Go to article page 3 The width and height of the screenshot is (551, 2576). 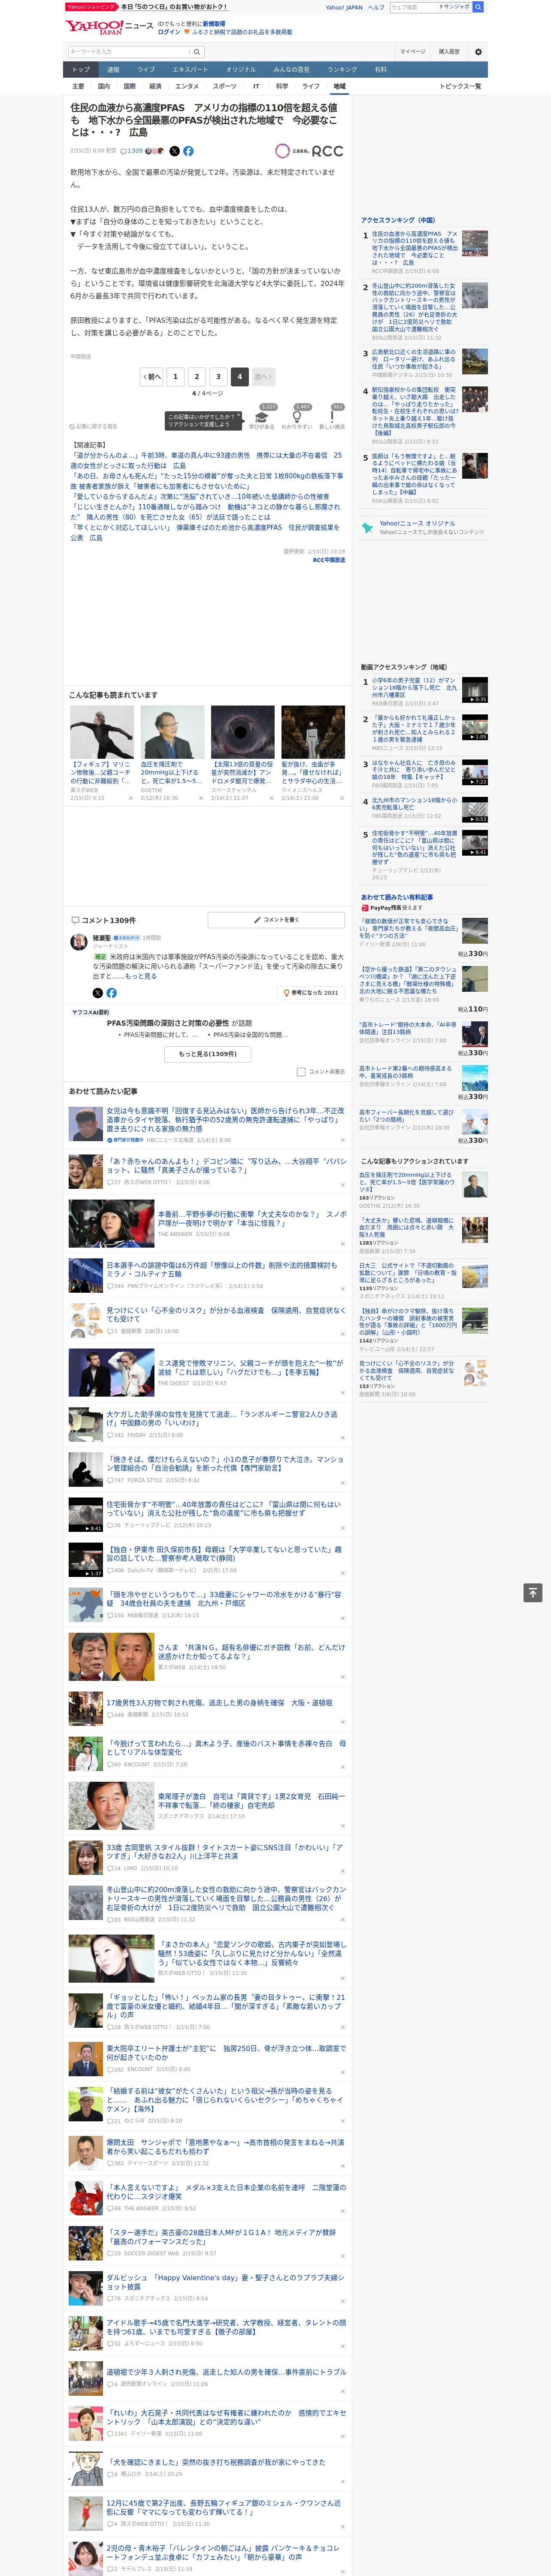218,377
